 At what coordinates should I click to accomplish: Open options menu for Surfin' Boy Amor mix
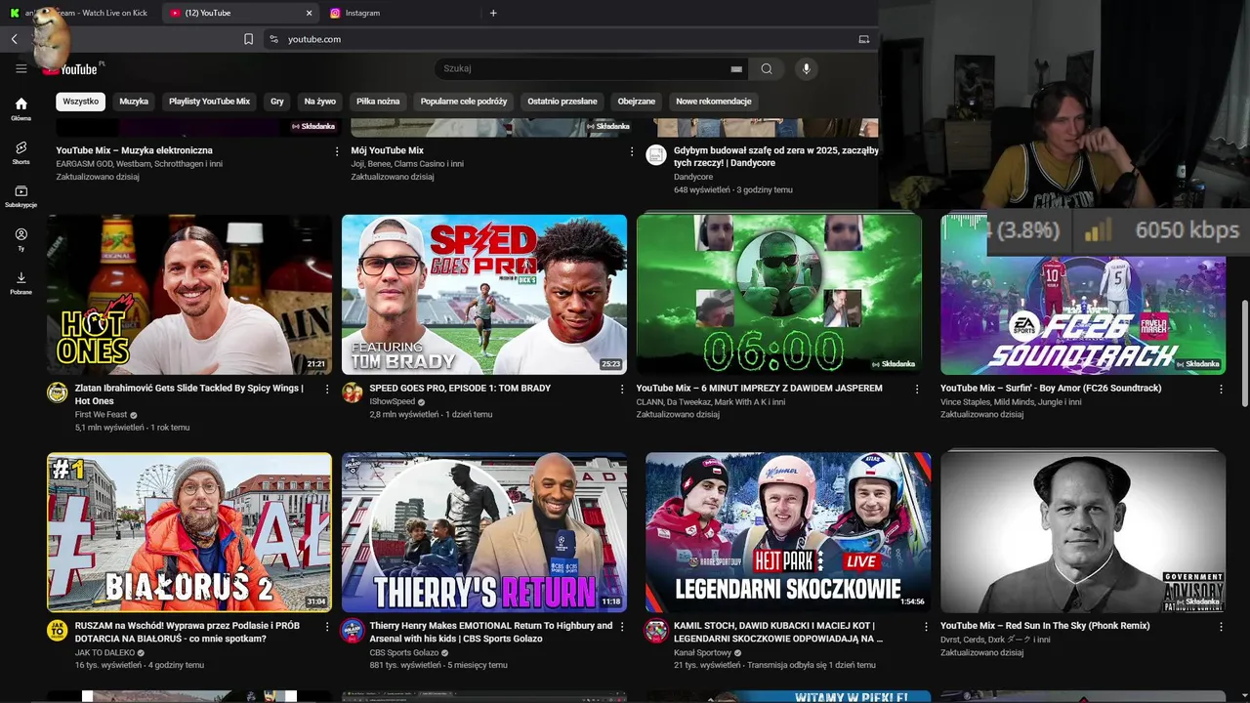(x=1221, y=389)
